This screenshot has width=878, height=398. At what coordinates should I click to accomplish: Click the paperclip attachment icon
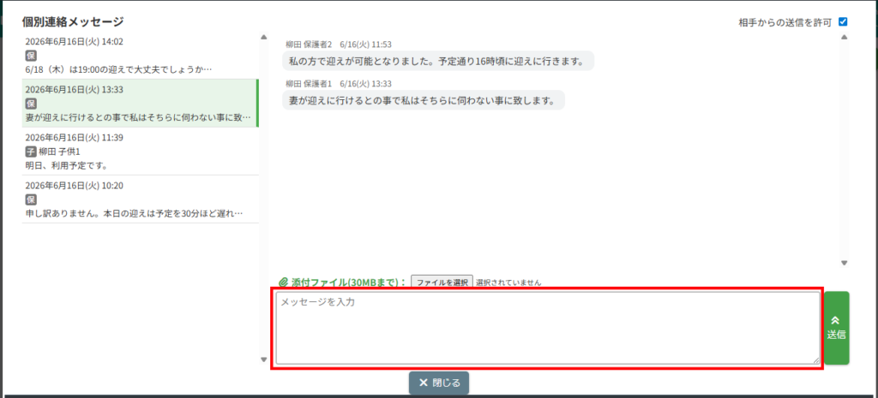coord(283,282)
